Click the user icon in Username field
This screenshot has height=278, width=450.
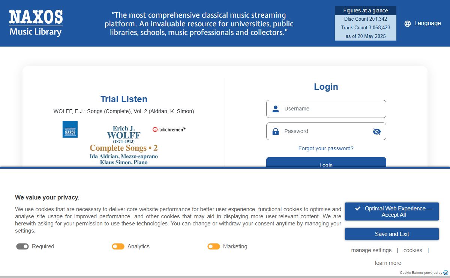point(276,109)
